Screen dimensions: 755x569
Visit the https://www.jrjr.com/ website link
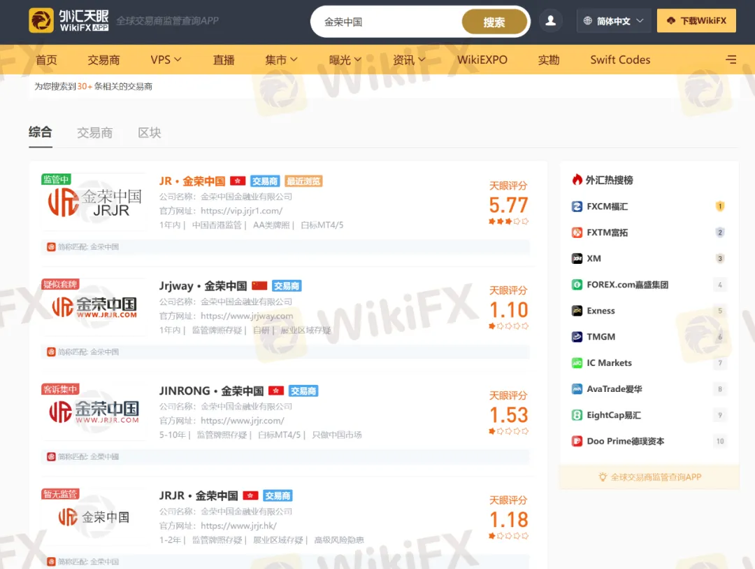point(242,421)
